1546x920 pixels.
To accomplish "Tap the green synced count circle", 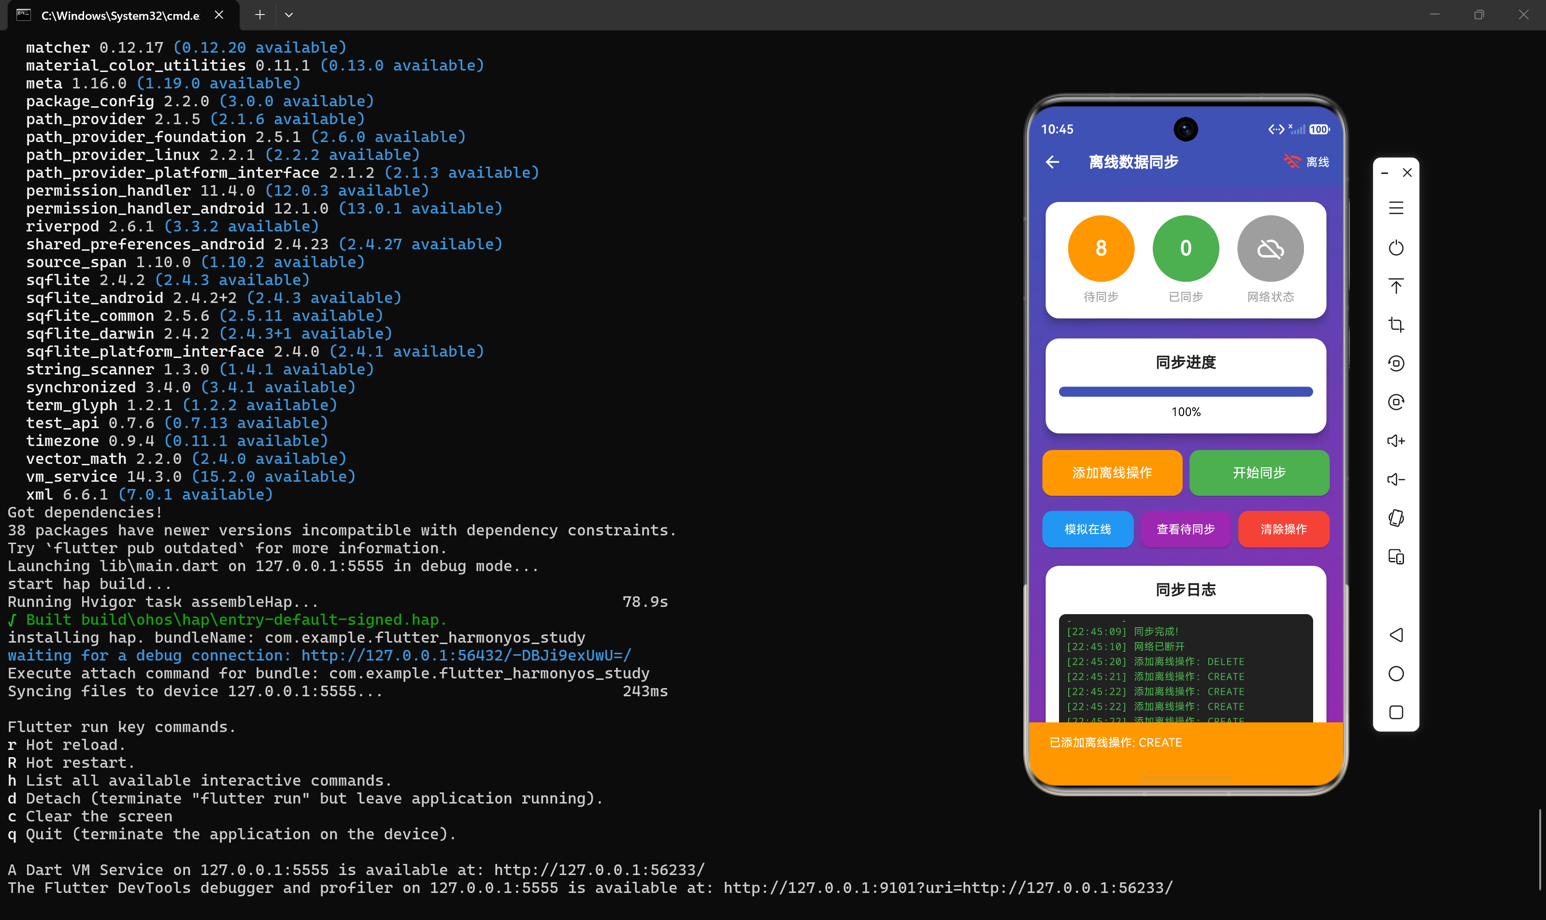I will coord(1185,248).
